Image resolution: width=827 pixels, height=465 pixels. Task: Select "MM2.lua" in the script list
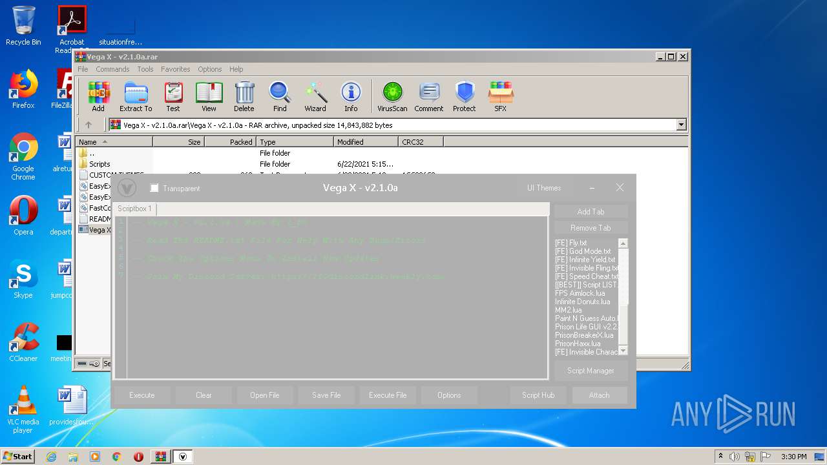pyautogui.click(x=569, y=310)
